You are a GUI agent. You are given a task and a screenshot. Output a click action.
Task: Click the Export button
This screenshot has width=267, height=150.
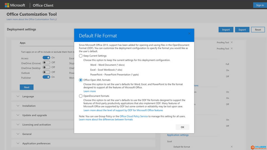coord(242,30)
